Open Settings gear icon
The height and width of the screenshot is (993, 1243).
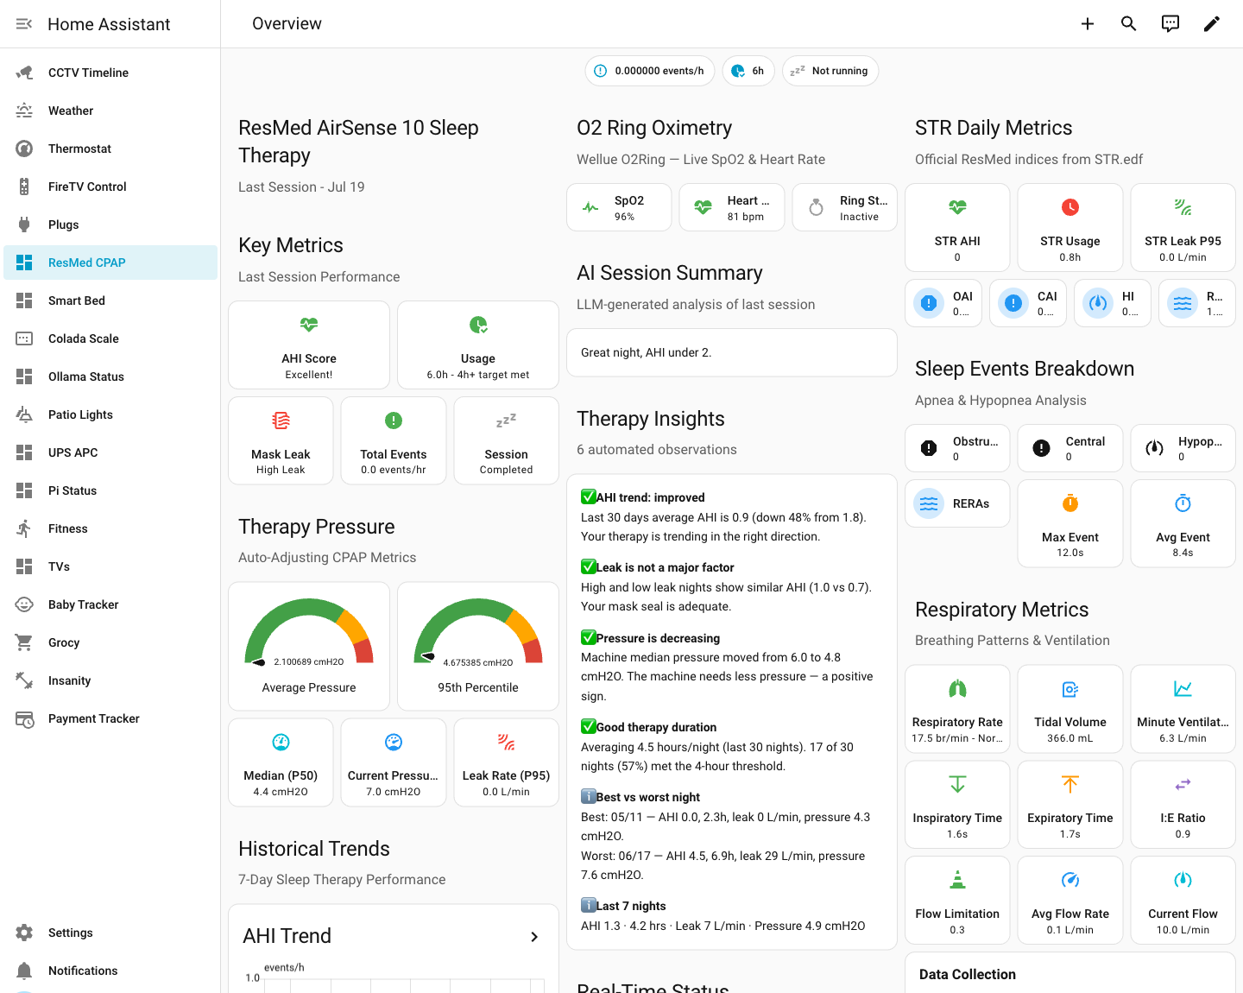pyautogui.click(x=24, y=933)
